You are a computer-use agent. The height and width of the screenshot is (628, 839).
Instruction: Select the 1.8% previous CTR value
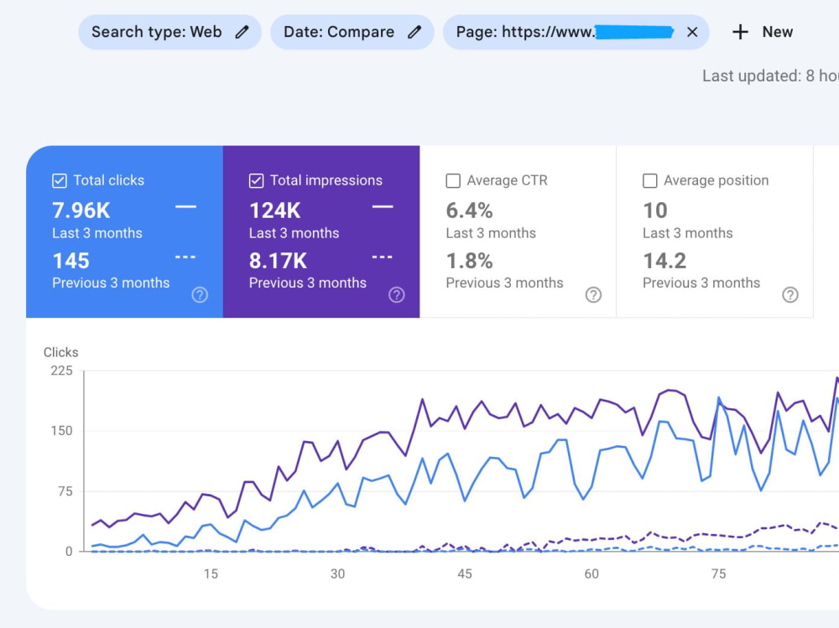click(x=469, y=261)
